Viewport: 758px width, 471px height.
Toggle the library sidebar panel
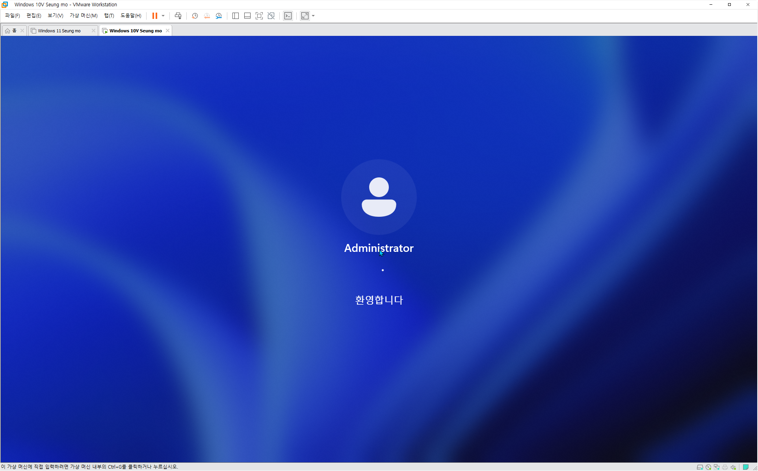coord(236,16)
